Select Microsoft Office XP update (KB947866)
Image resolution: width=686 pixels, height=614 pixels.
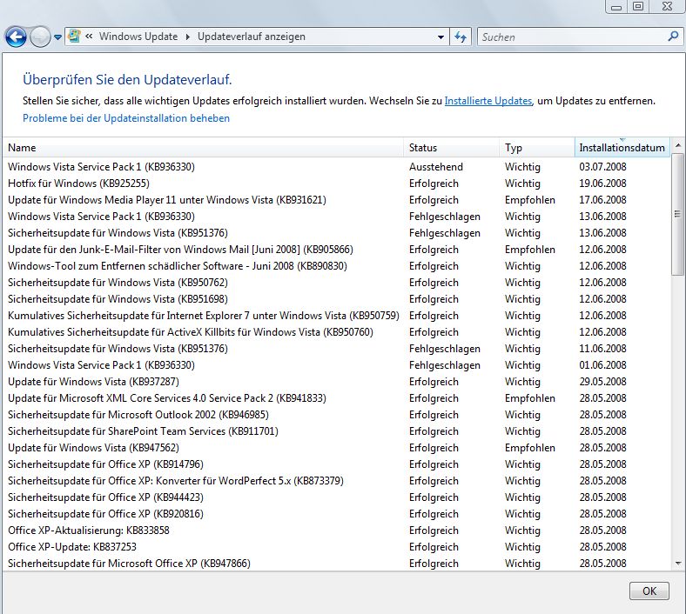[336, 564]
